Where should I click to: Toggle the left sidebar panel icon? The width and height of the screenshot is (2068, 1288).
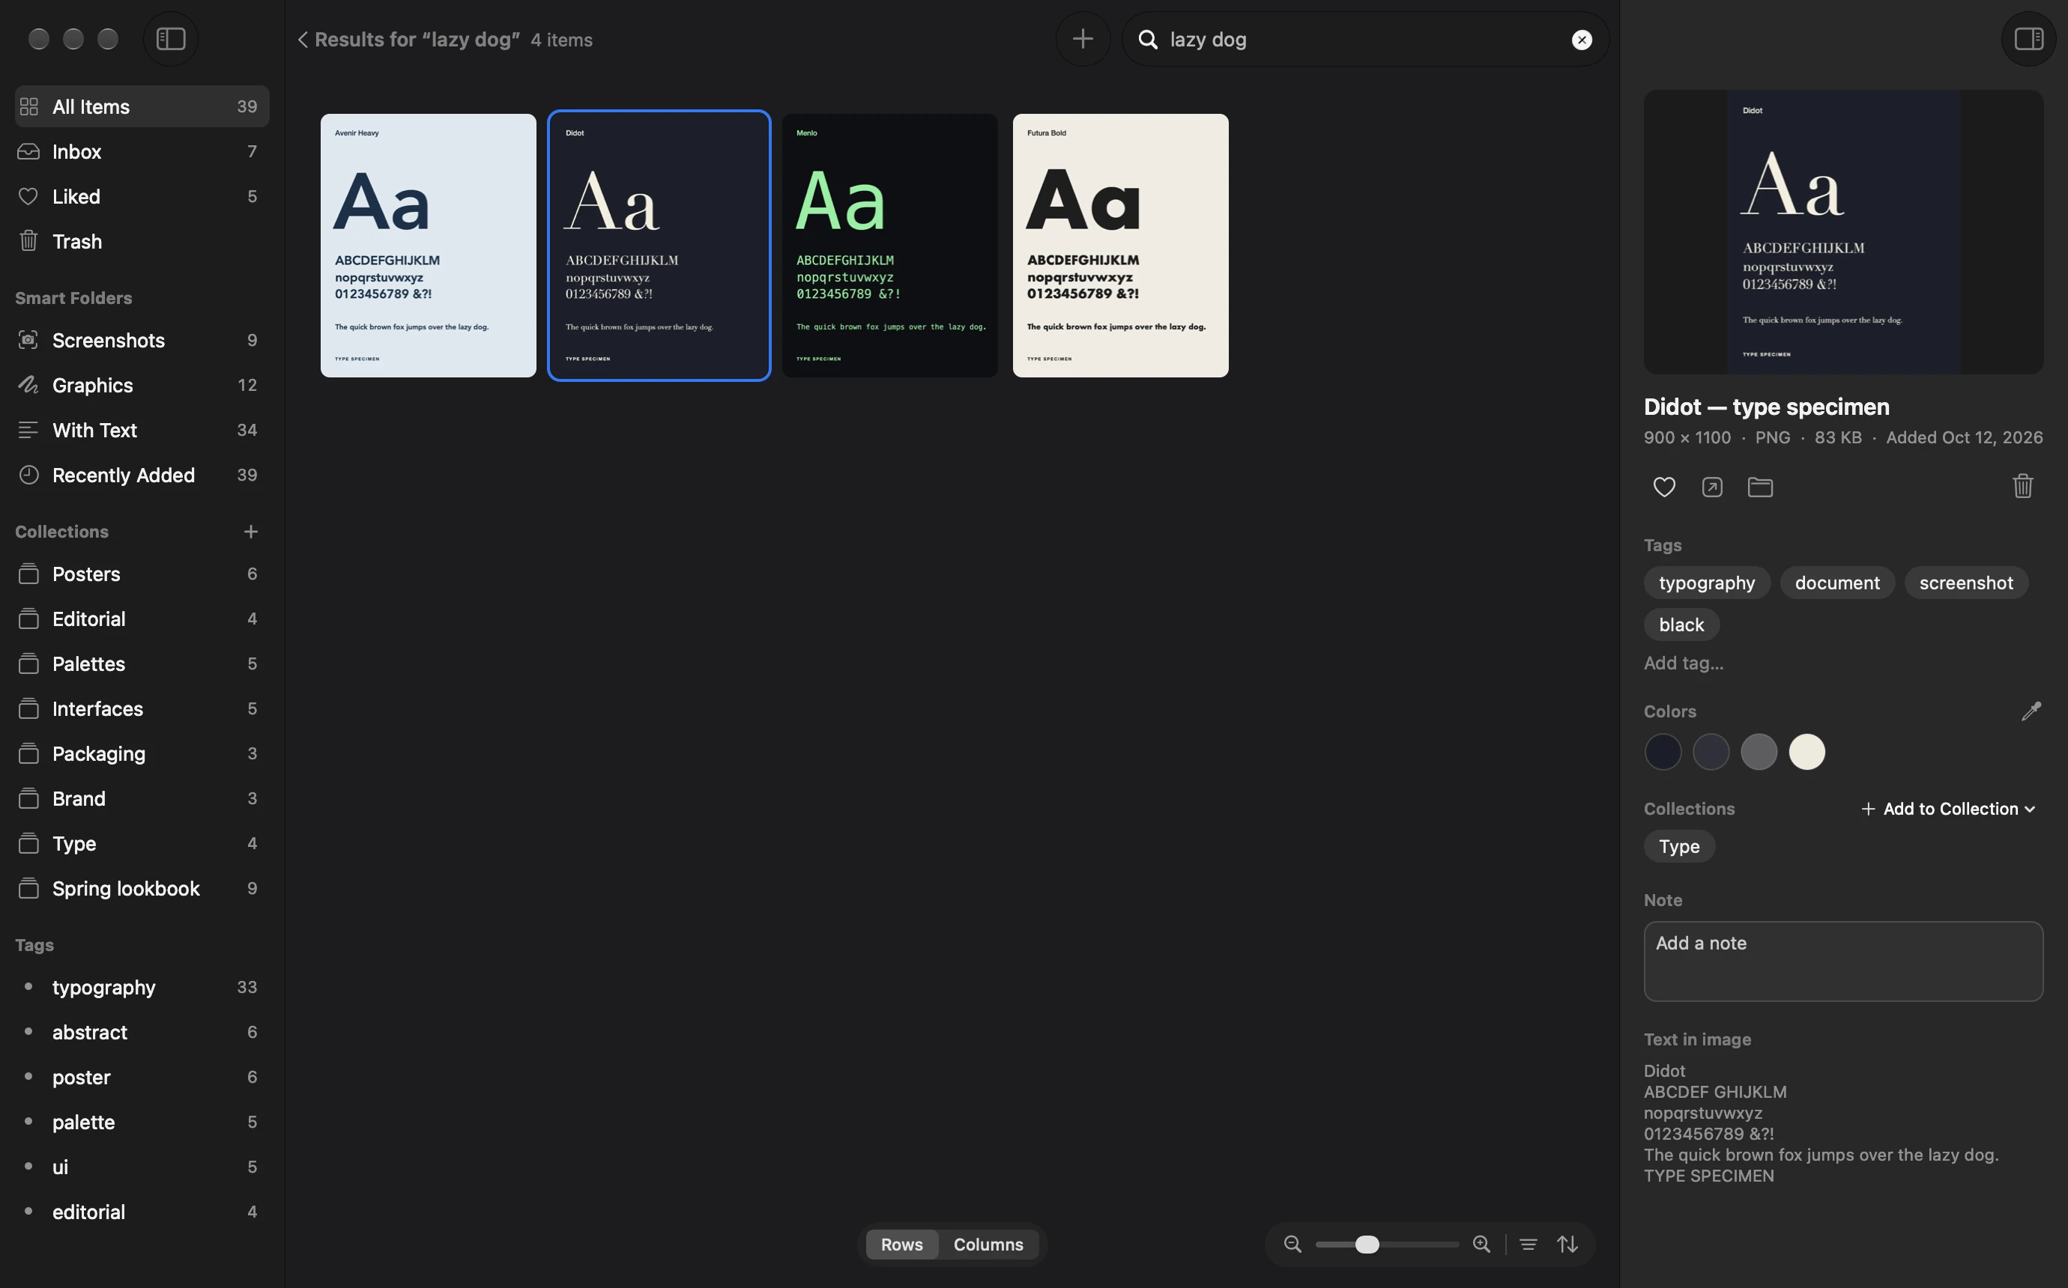tap(170, 39)
